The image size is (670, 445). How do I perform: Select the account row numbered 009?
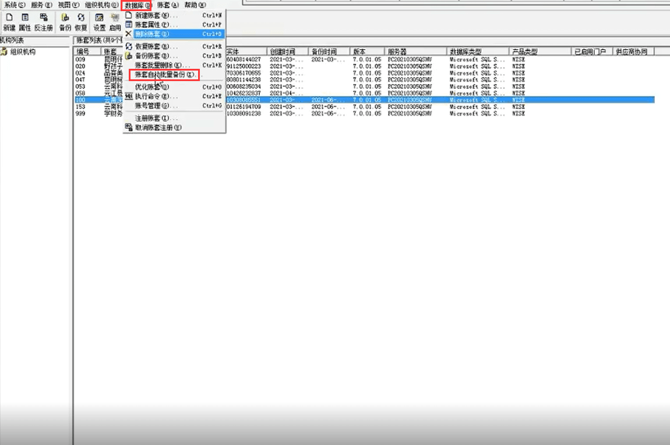pos(81,59)
